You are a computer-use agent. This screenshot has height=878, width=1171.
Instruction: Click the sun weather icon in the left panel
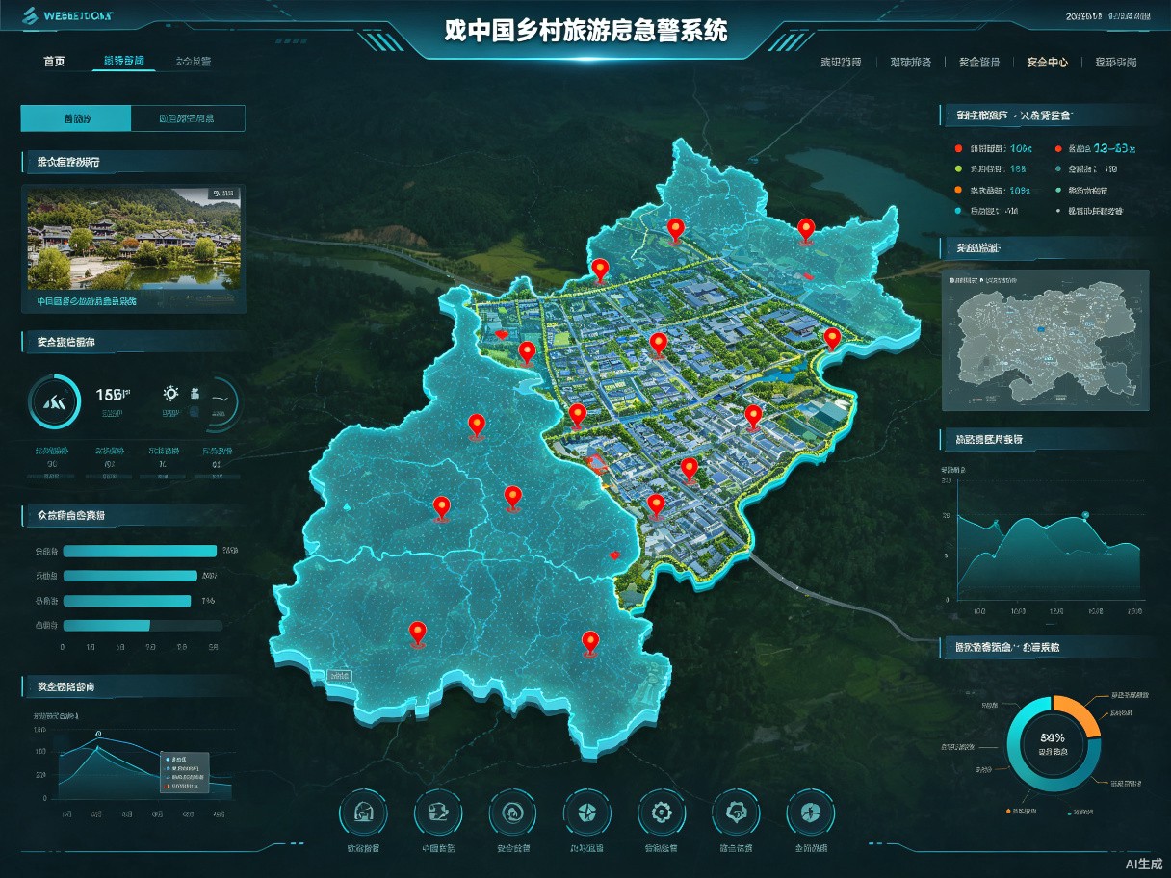[171, 393]
